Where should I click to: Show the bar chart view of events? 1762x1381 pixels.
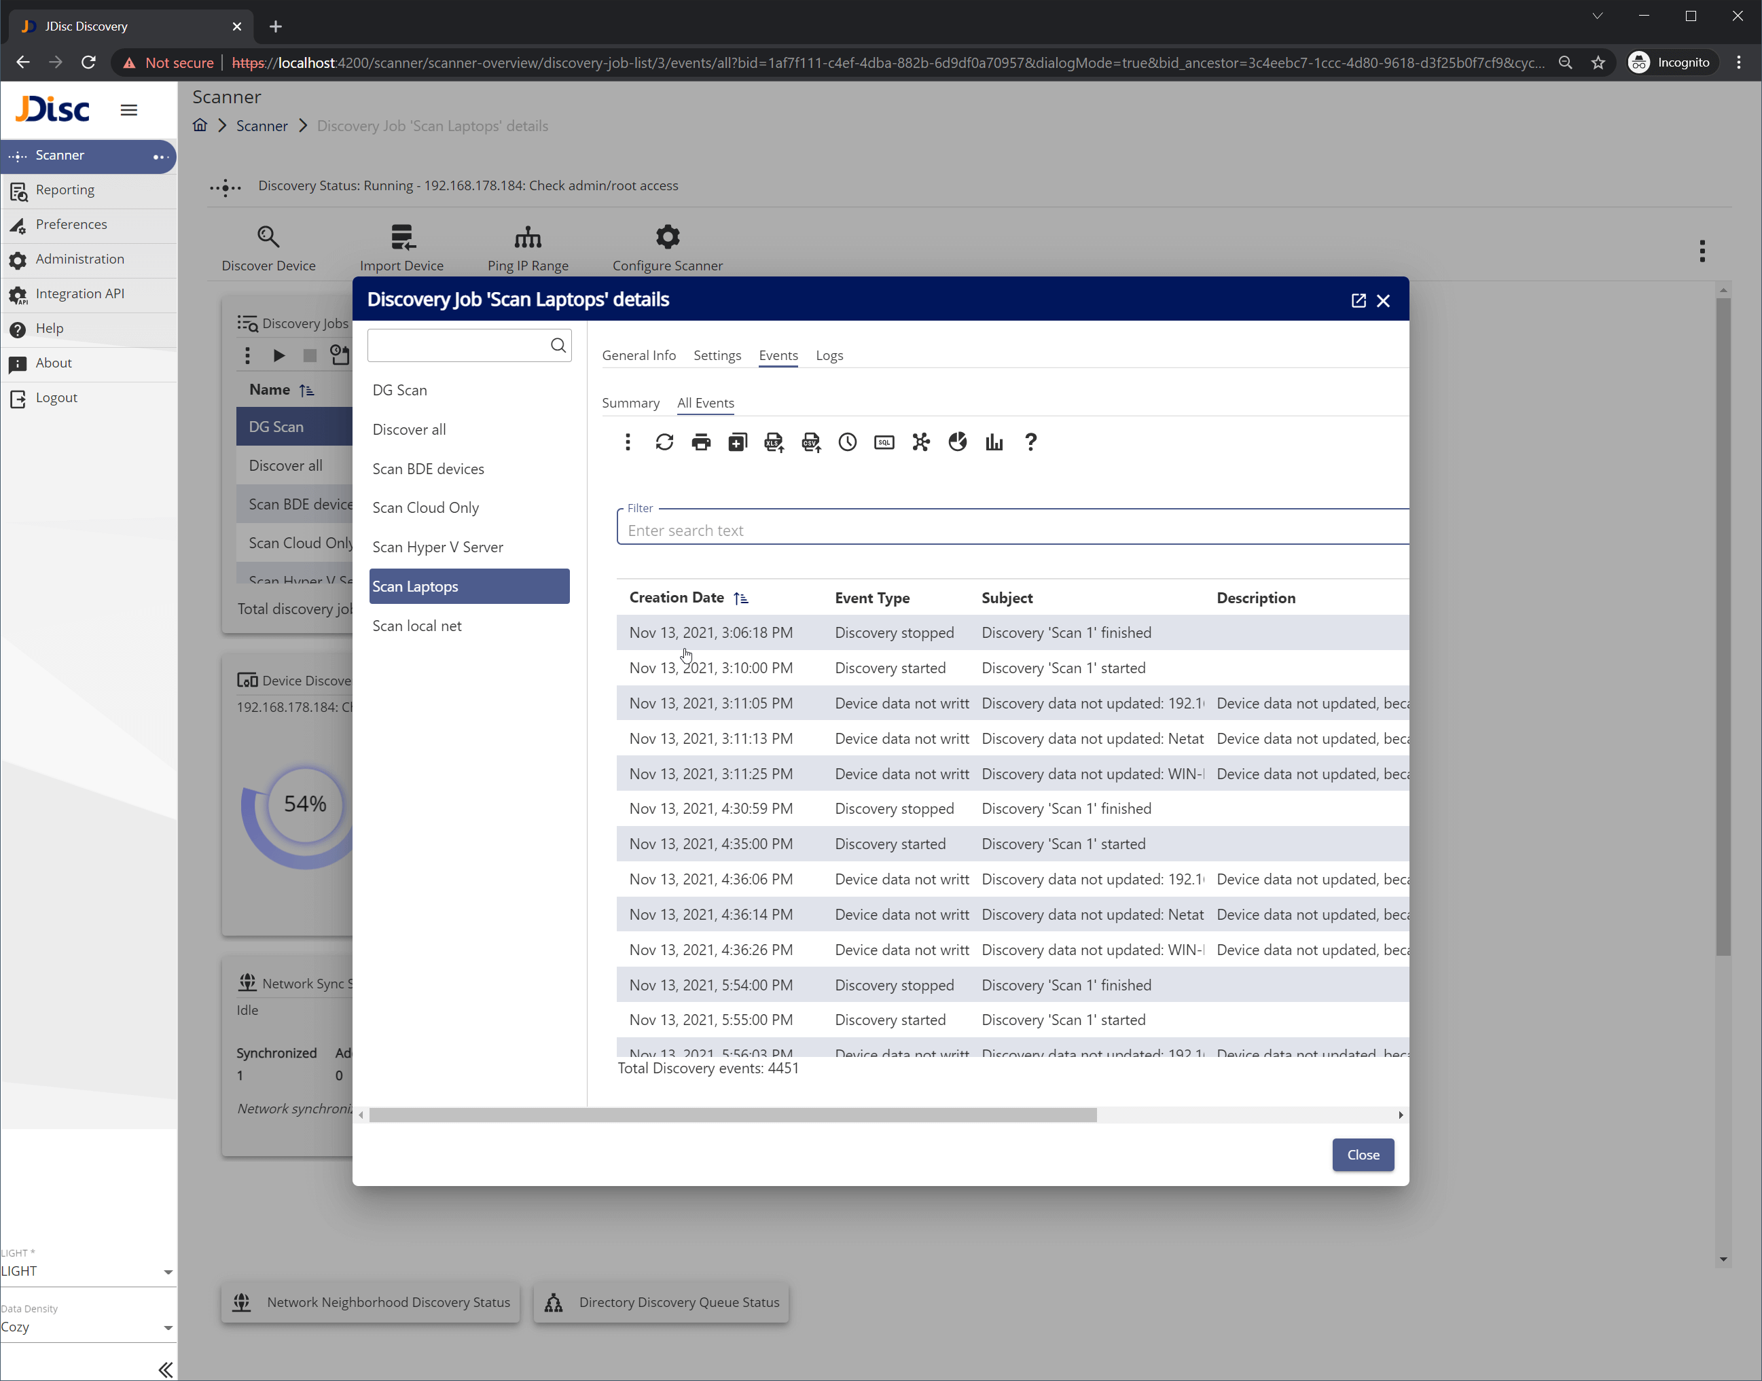994,442
